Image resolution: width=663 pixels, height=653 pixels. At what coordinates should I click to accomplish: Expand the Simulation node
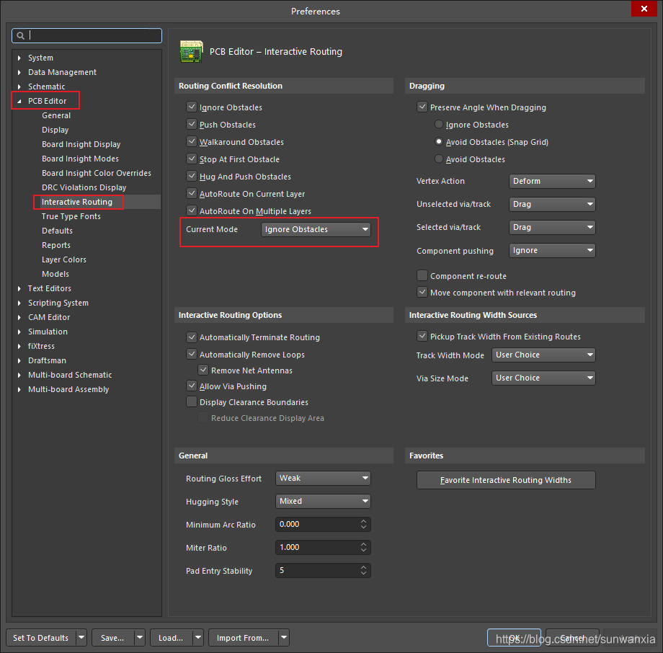(19, 332)
